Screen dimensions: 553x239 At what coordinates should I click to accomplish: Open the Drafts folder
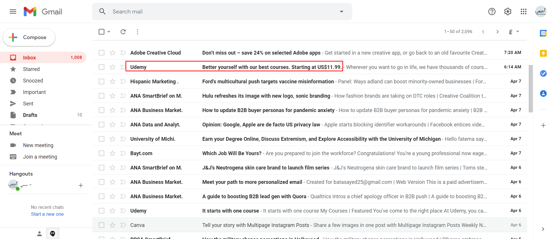tap(30, 115)
